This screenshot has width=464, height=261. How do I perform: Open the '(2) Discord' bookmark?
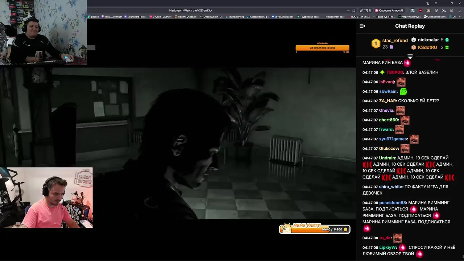(x=136, y=17)
